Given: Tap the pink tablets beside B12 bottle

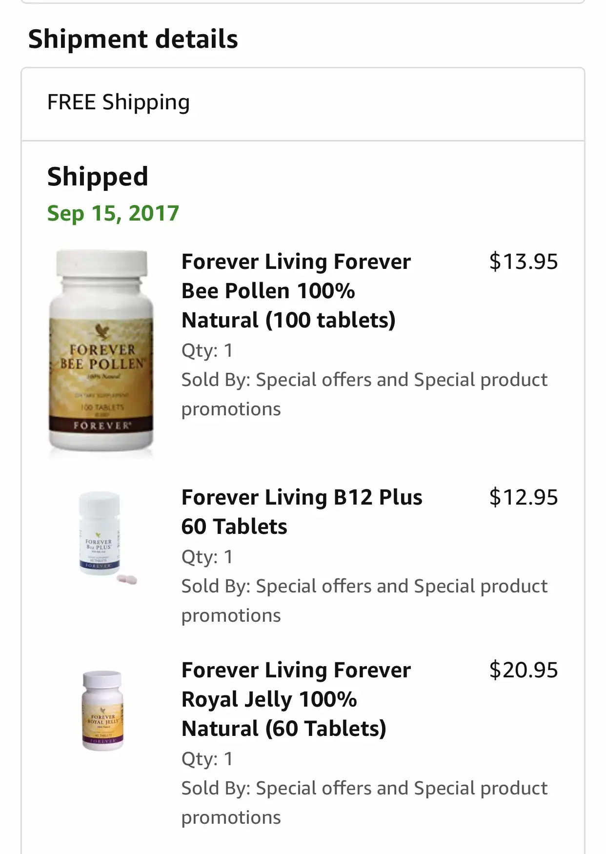Looking at the screenshot, I should pyautogui.click(x=127, y=579).
